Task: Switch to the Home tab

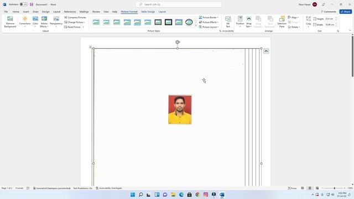Action: (x=16, y=12)
